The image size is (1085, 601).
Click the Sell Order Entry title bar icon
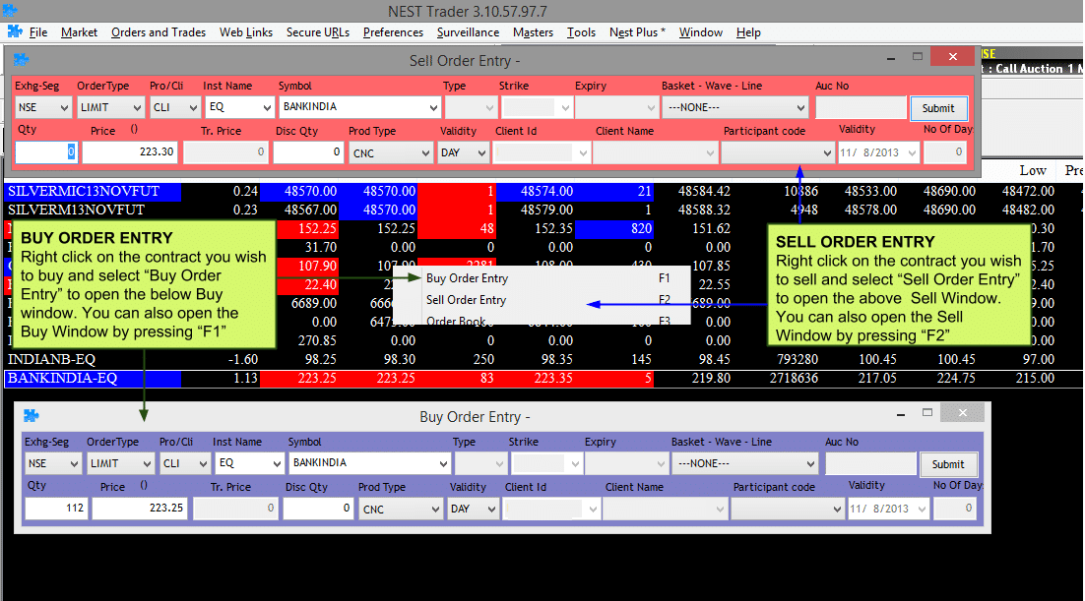click(x=21, y=60)
